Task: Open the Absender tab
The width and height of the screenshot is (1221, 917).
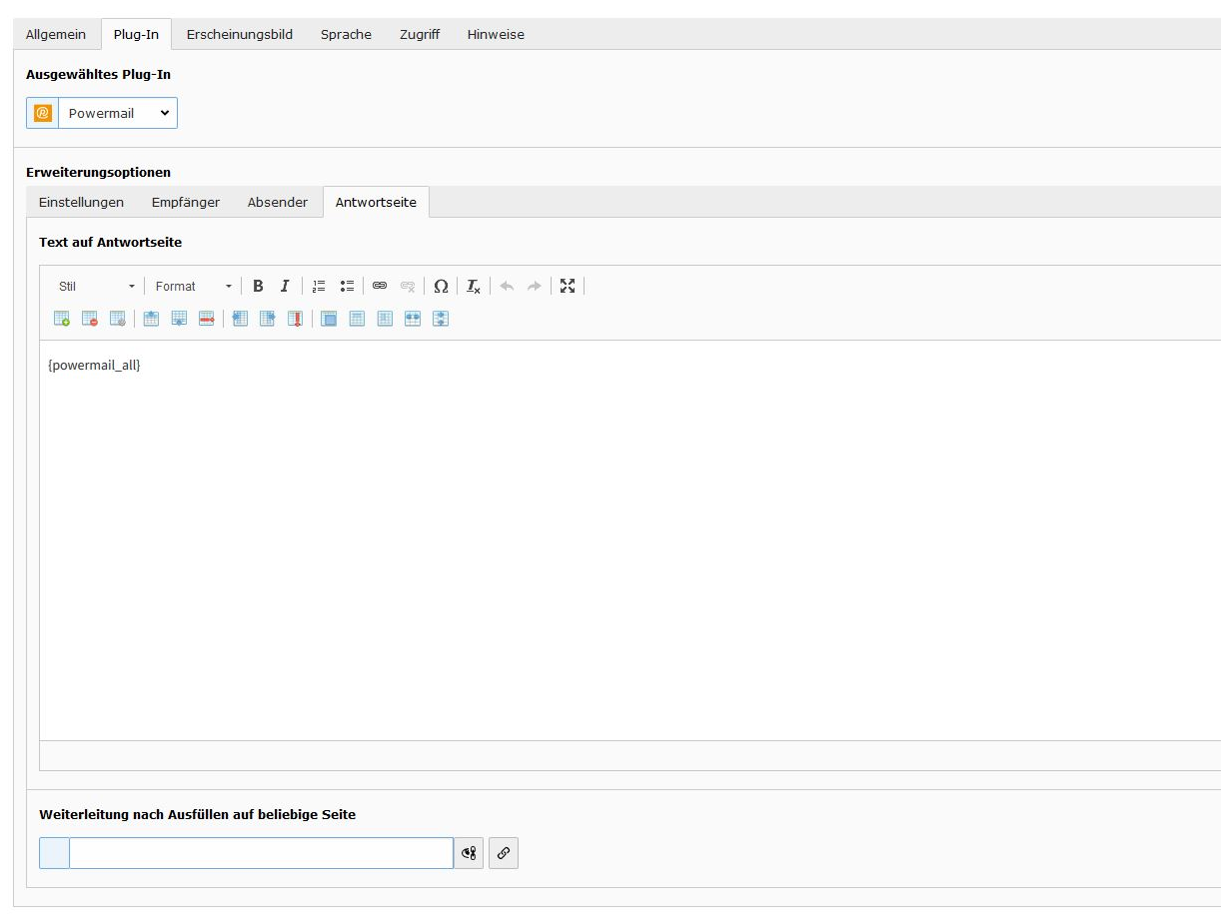Action: click(x=277, y=202)
